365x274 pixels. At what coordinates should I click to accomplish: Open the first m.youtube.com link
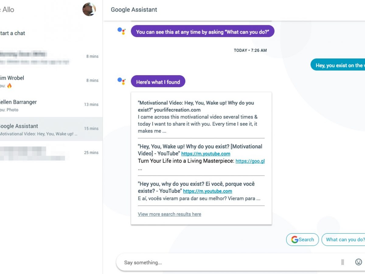click(206, 154)
